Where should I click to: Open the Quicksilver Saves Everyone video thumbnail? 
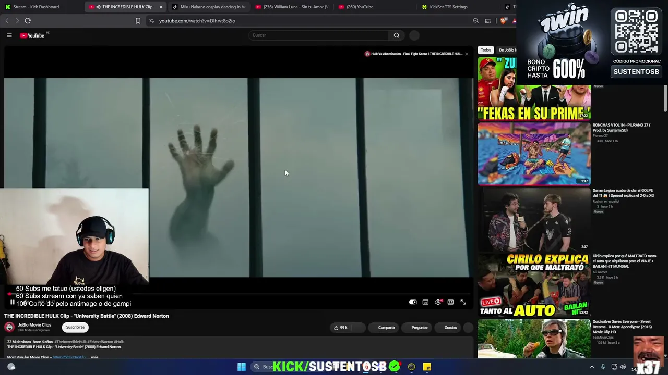tap(534, 339)
